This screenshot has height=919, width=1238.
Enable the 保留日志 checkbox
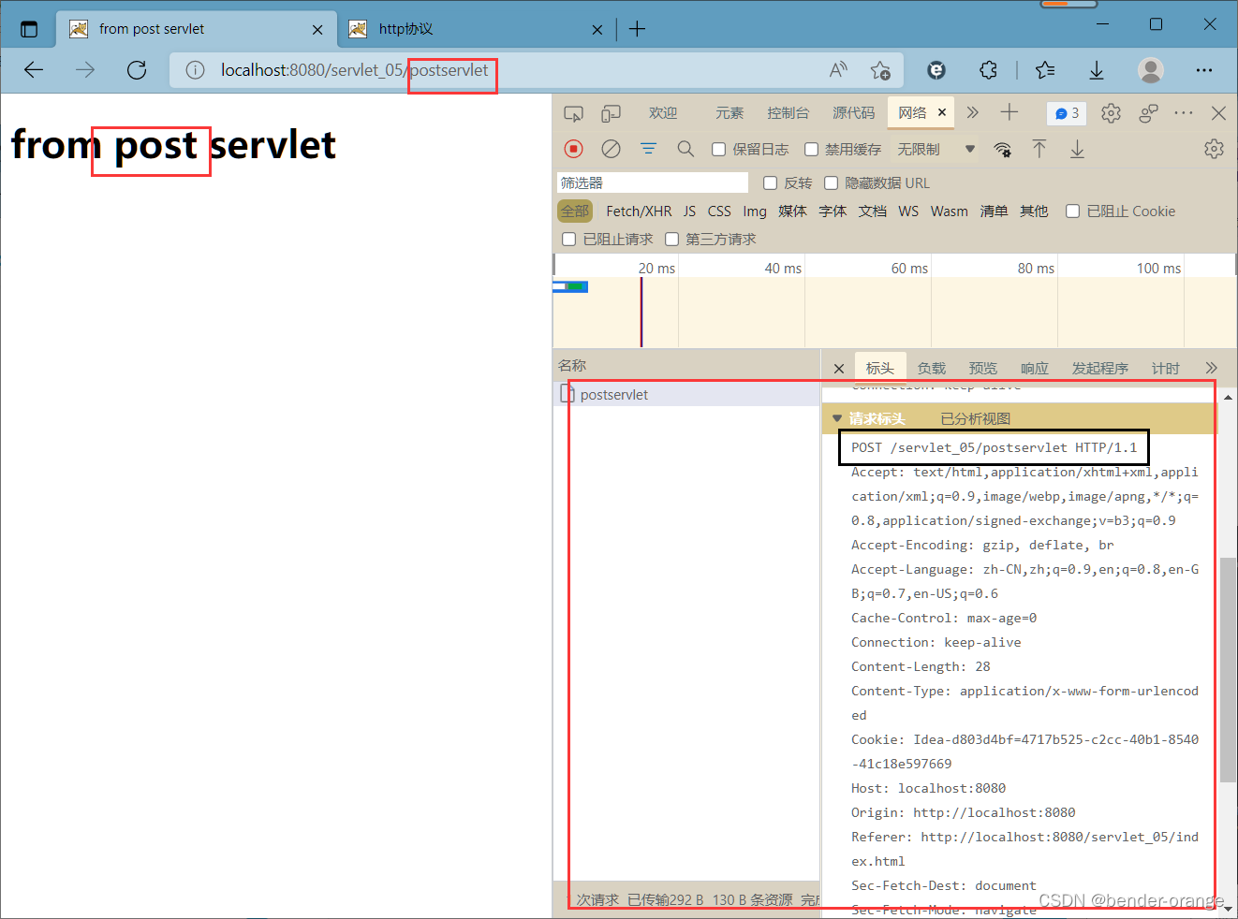coord(718,150)
